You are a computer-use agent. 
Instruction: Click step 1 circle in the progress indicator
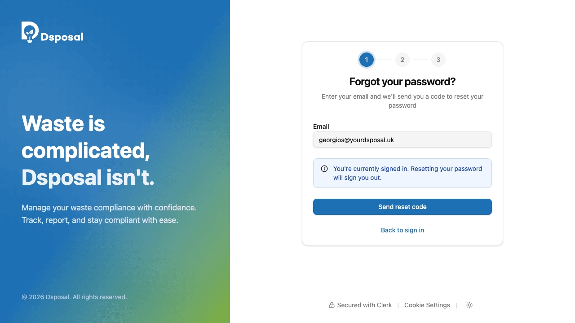pos(367,60)
